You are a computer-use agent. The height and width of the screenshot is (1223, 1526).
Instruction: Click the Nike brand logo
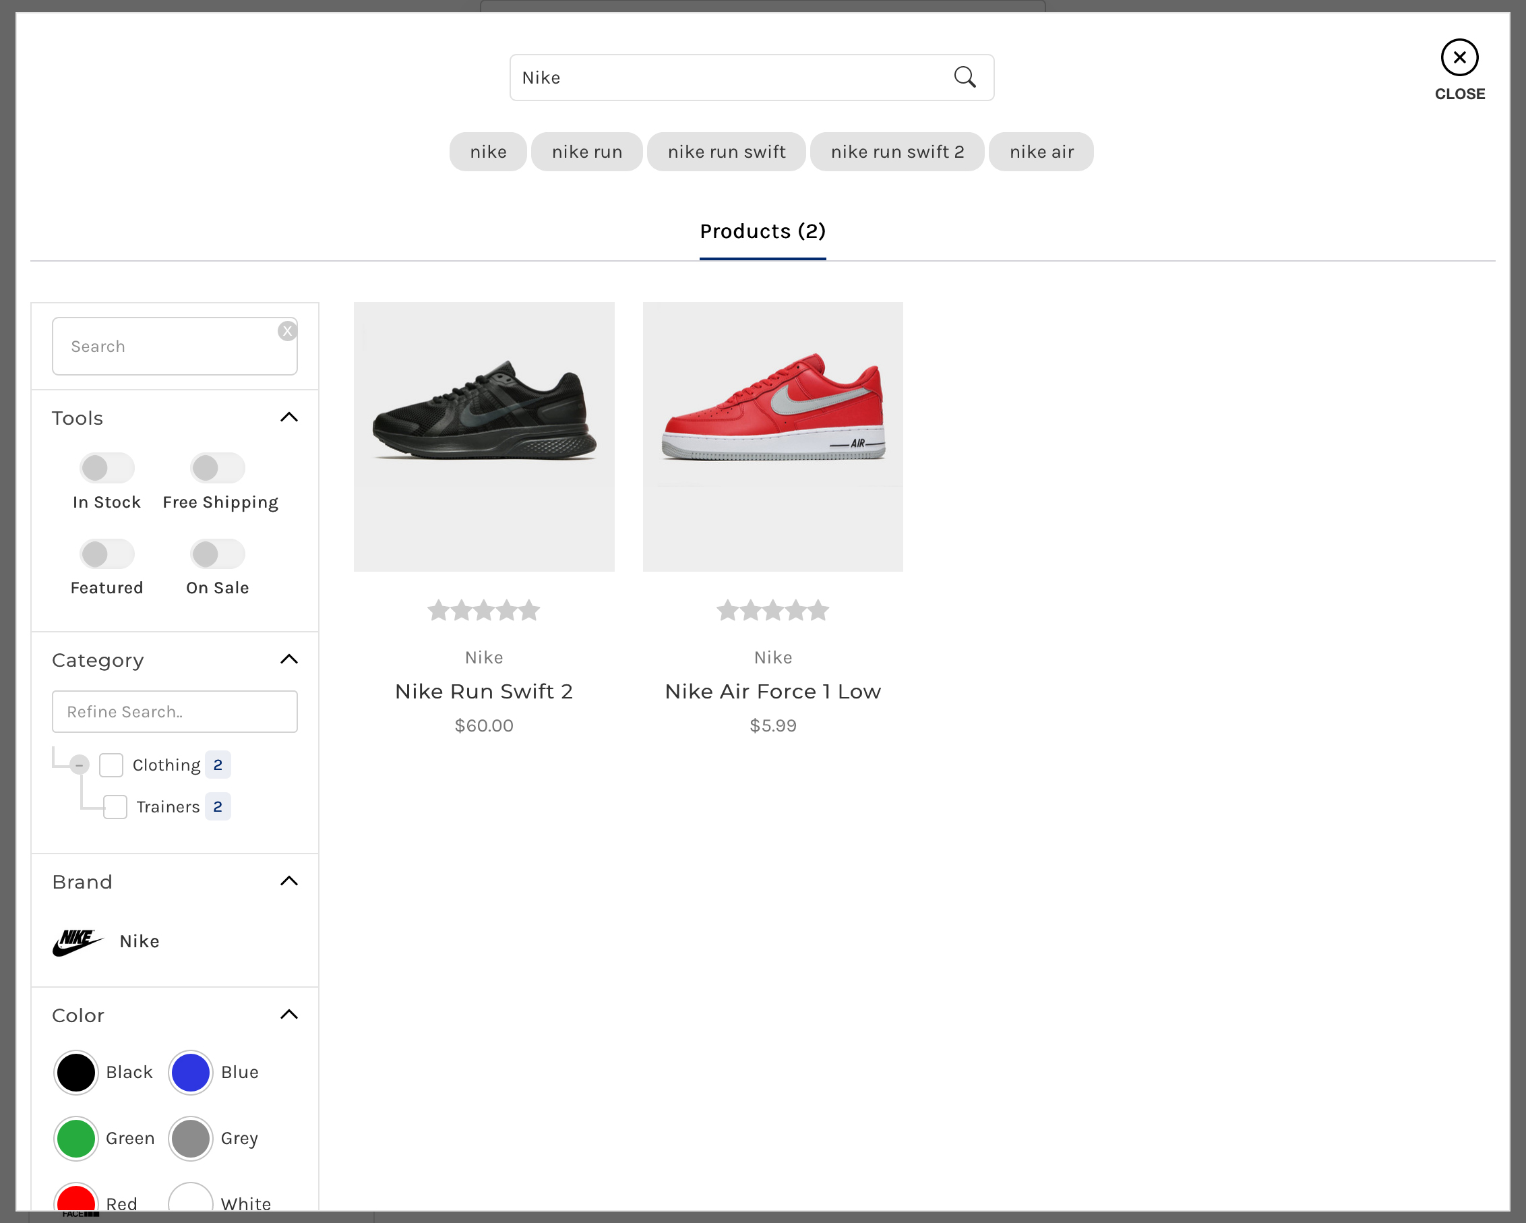(x=78, y=942)
